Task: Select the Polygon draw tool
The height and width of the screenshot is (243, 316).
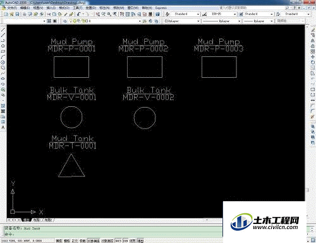Action: tap(3, 46)
